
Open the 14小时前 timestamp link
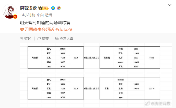click(28, 15)
